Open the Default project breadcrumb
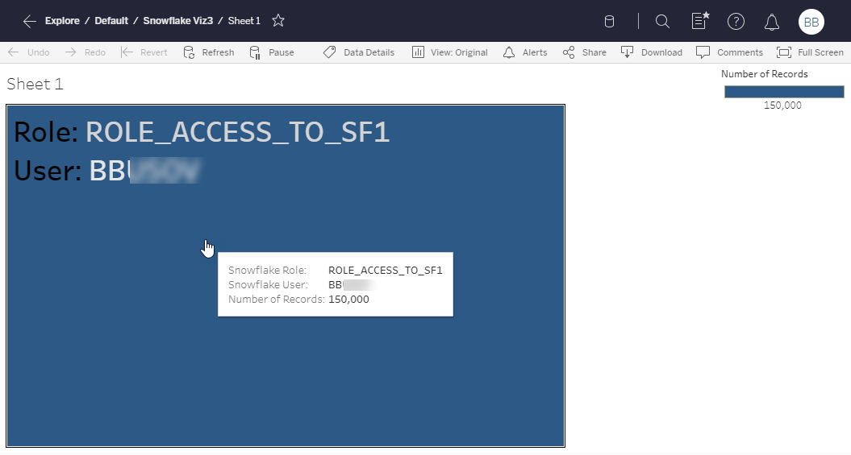851x455 pixels. tap(111, 21)
